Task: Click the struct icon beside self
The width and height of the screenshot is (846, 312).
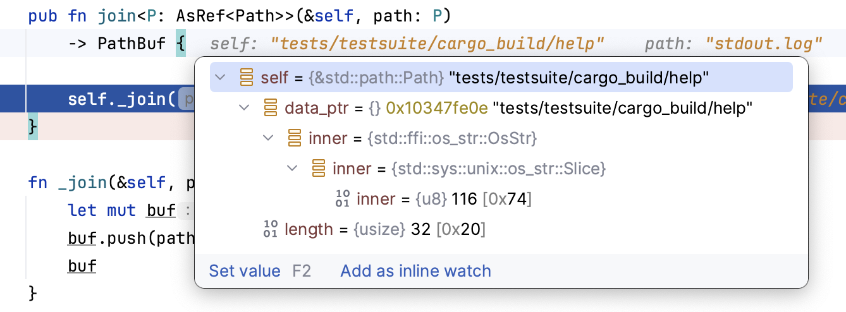Action: click(x=247, y=78)
